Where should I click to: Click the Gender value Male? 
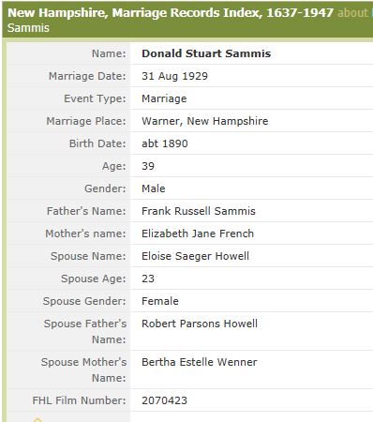(154, 188)
